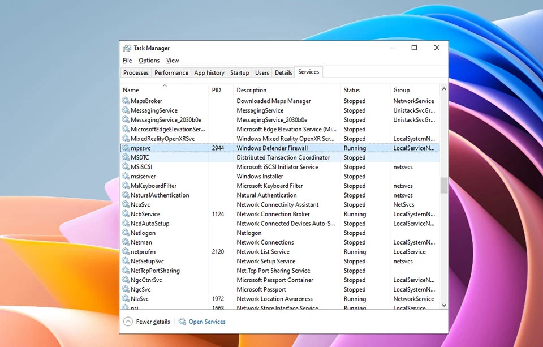The height and width of the screenshot is (347, 543).
Task: Click LocalService group of netprofm
Action: point(410,252)
